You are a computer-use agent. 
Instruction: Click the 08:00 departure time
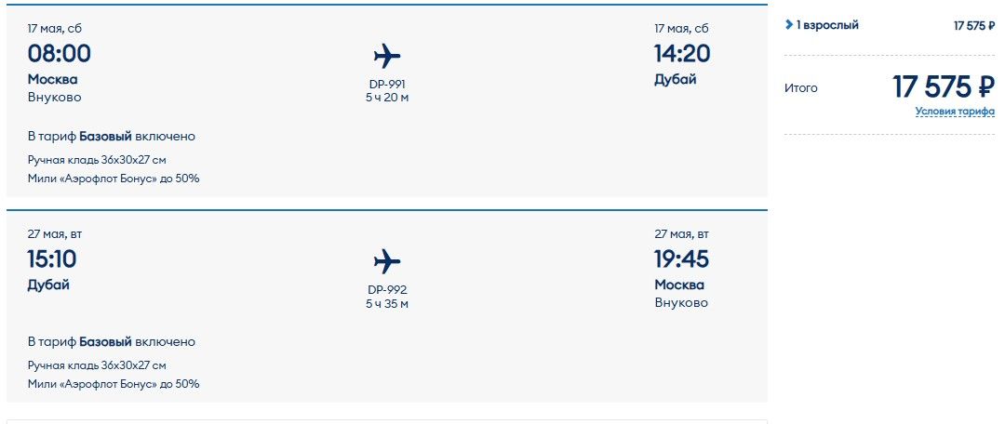click(x=59, y=53)
